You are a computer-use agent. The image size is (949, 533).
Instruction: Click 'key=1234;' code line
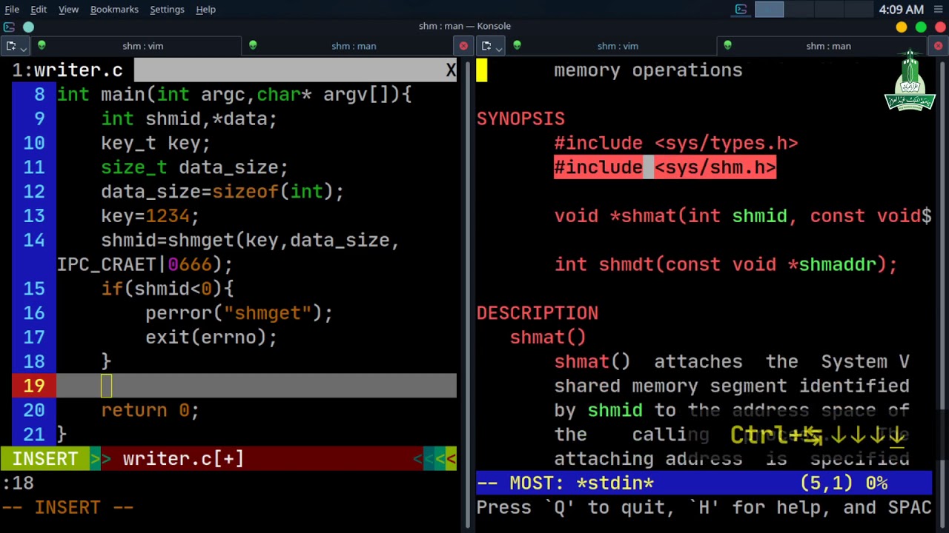click(150, 216)
